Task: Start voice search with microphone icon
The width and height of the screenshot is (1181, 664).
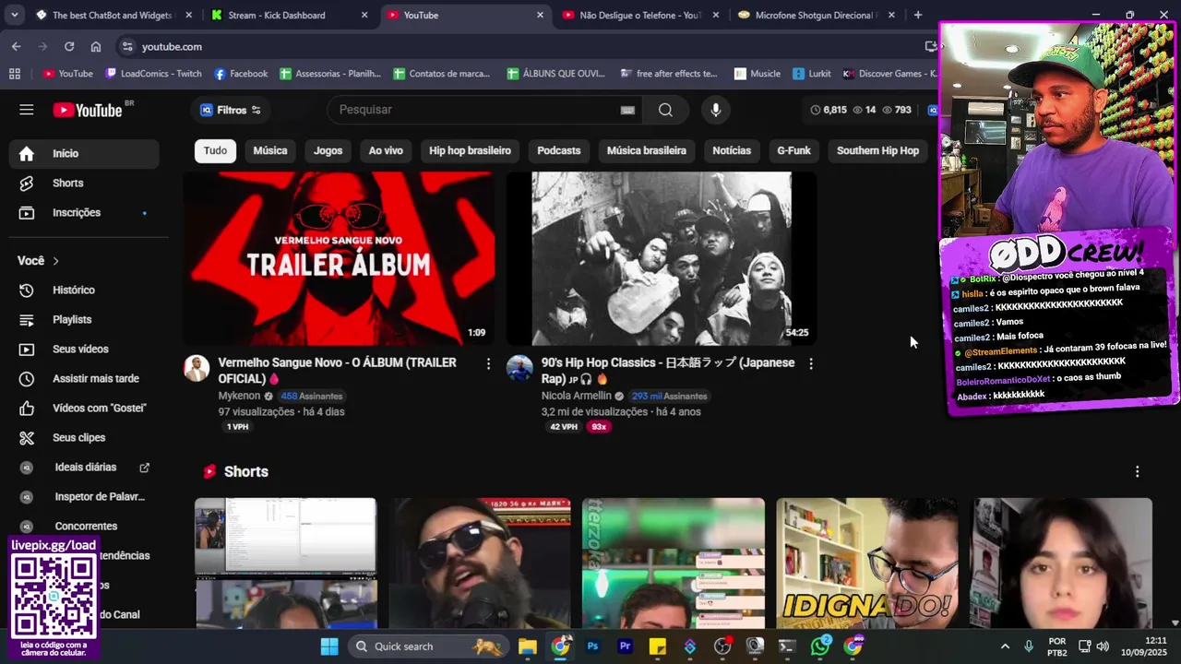Action: pos(715,110)
